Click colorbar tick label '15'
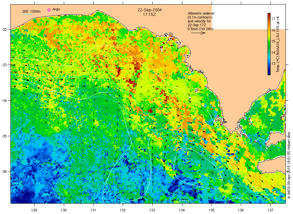 pos(273,41)
